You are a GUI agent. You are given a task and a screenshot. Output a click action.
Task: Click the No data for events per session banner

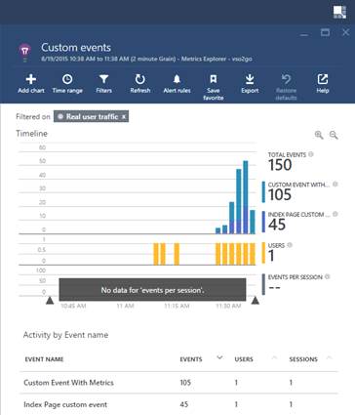(152, 290)
